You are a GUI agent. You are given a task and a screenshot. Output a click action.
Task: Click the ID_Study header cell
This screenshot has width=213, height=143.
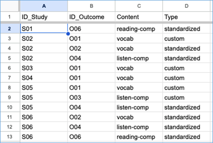(44, 17)
